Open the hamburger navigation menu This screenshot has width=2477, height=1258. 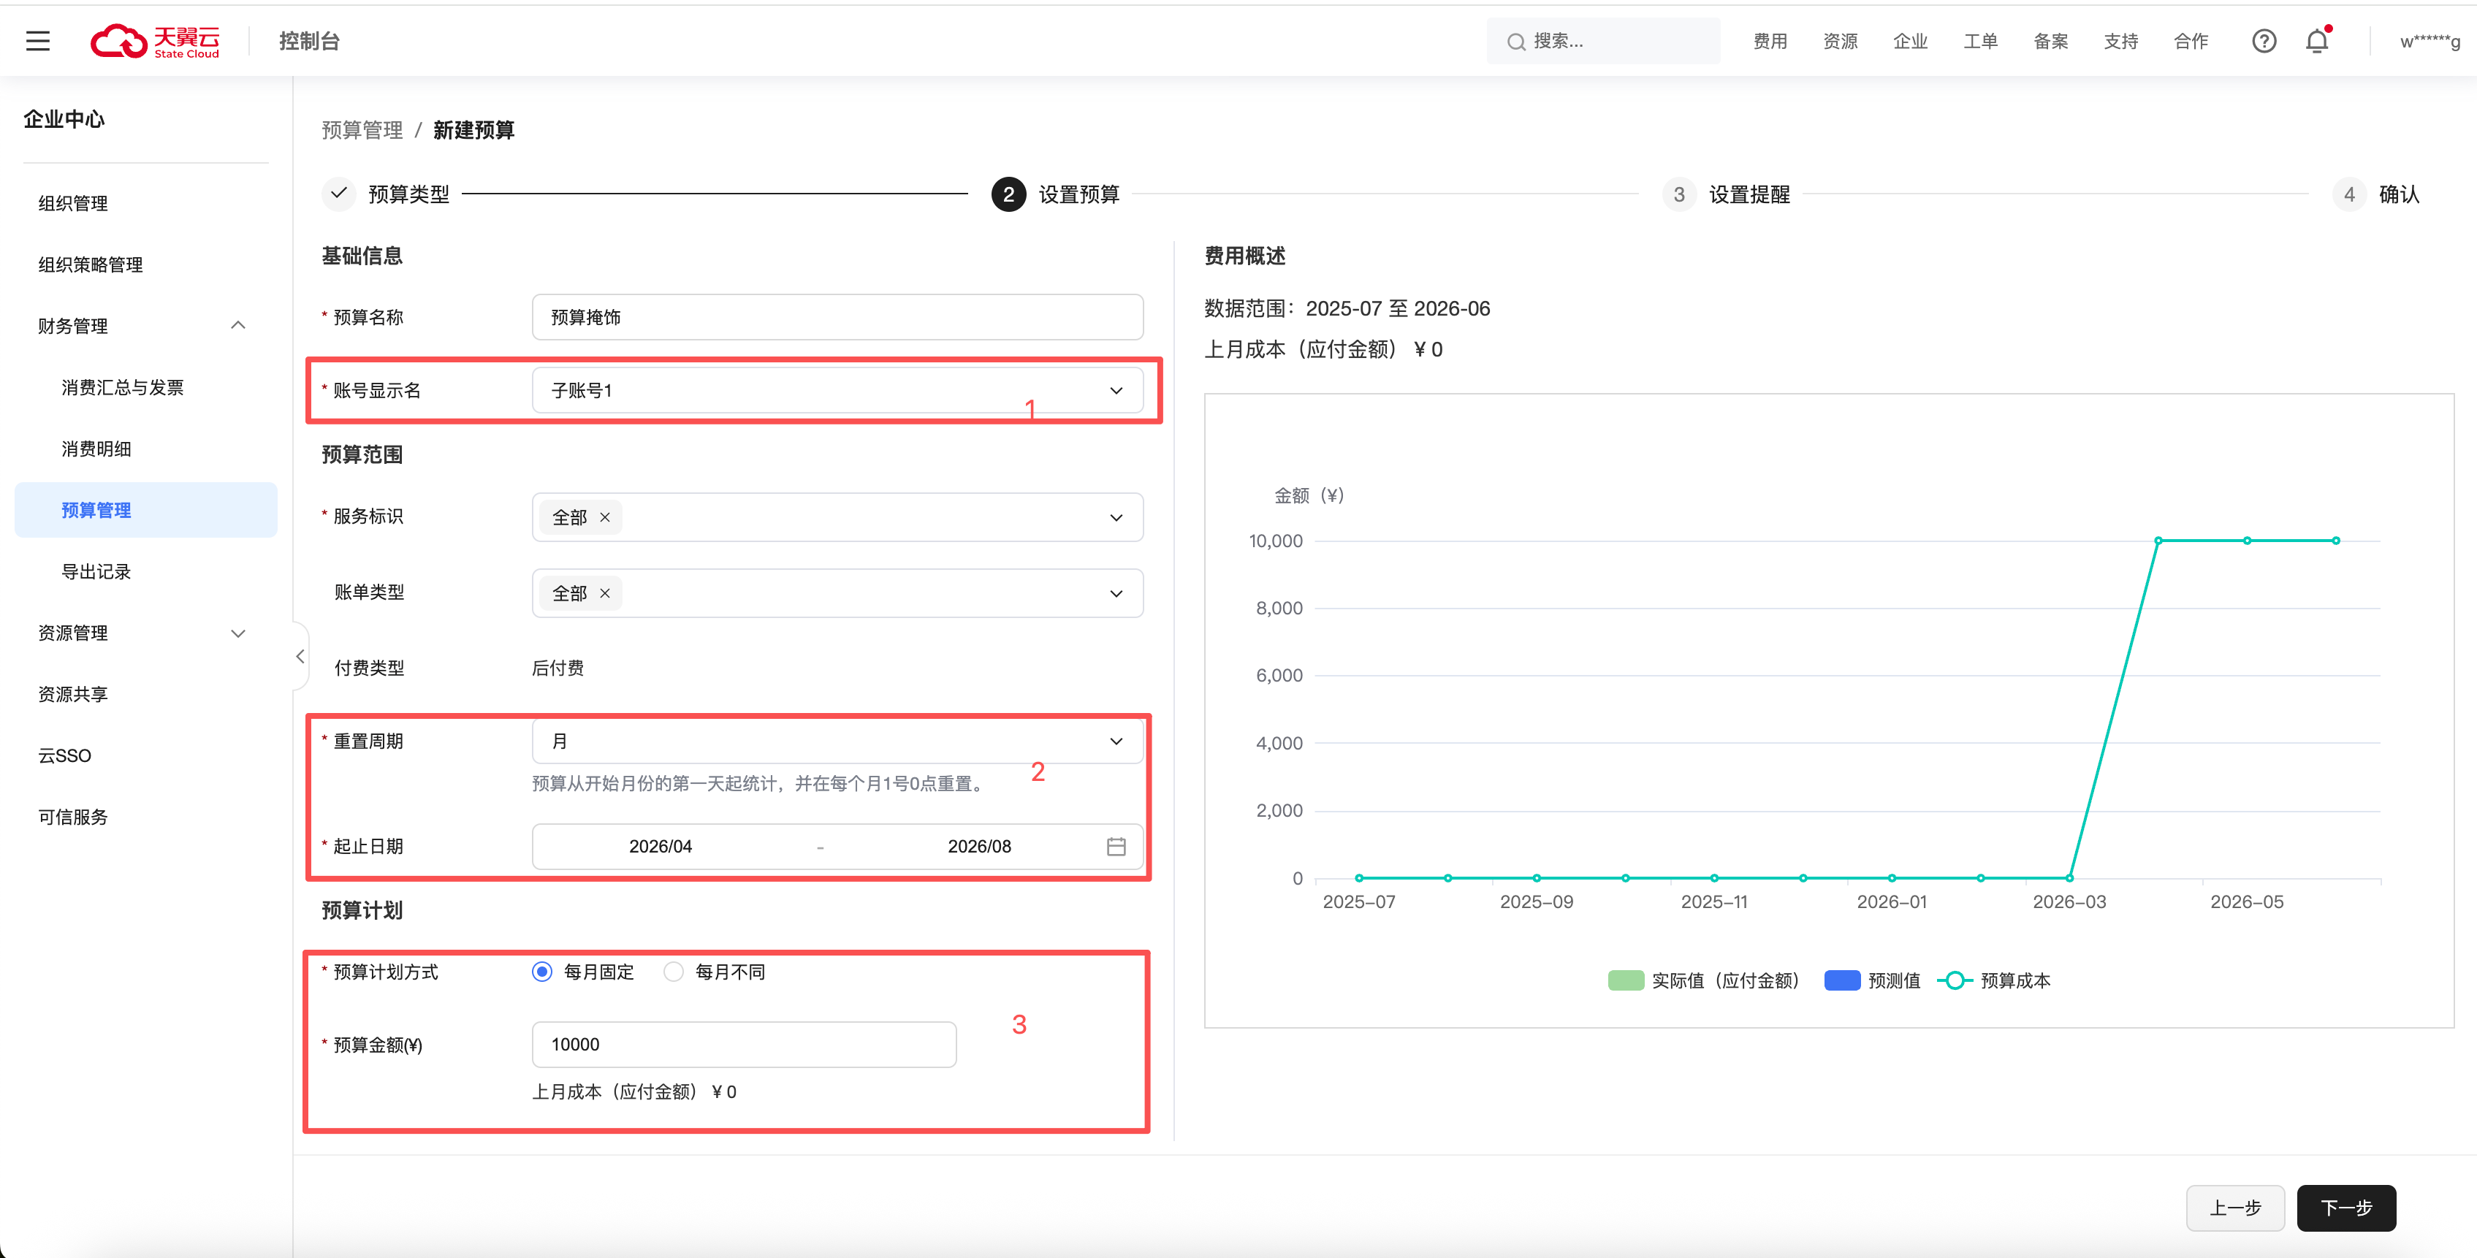pos(37,42)
